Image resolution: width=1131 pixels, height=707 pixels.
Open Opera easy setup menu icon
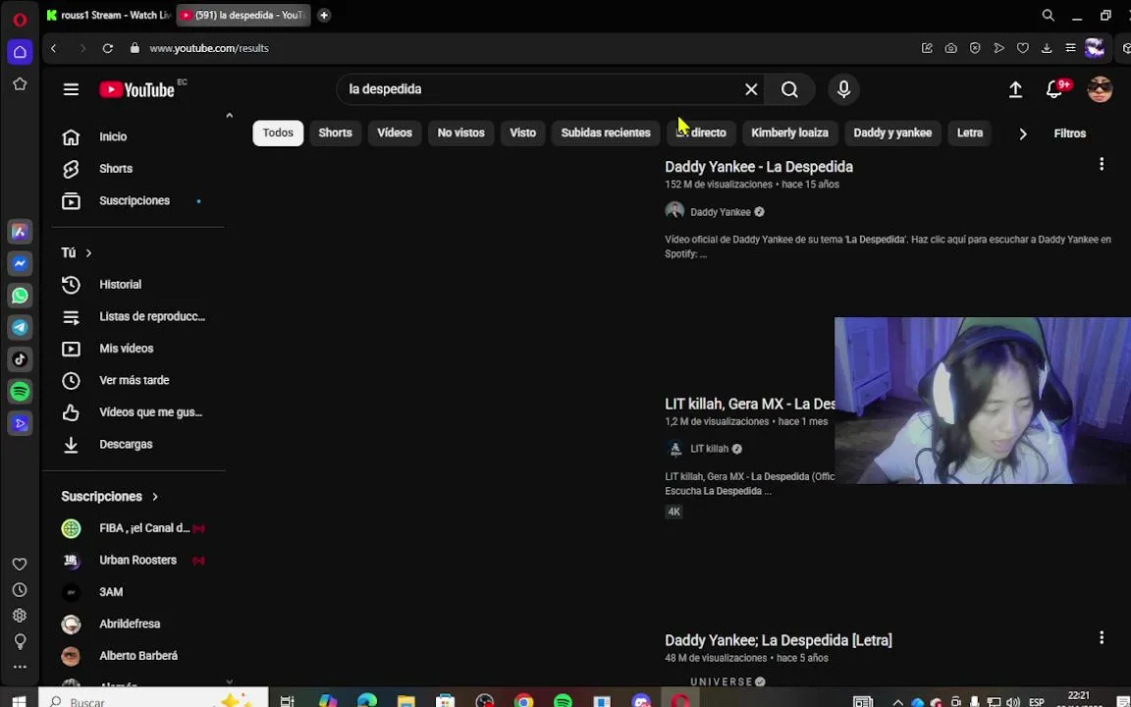1070,48
